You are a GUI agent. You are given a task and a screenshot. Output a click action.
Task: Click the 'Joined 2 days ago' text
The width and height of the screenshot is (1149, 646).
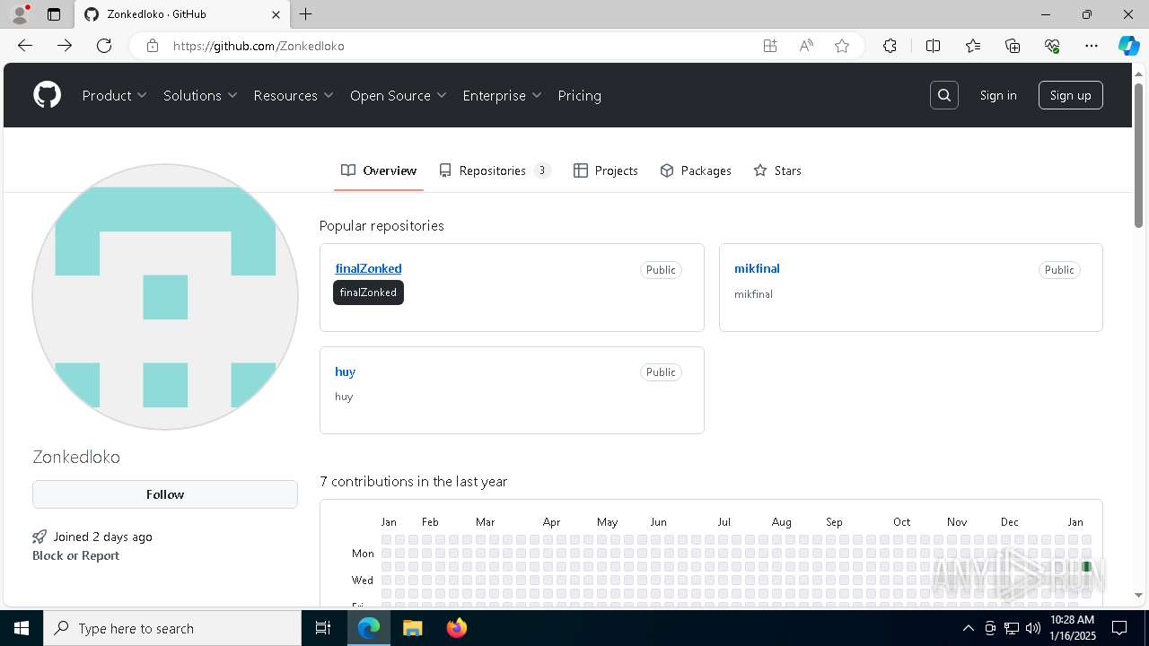pos(102,537)
